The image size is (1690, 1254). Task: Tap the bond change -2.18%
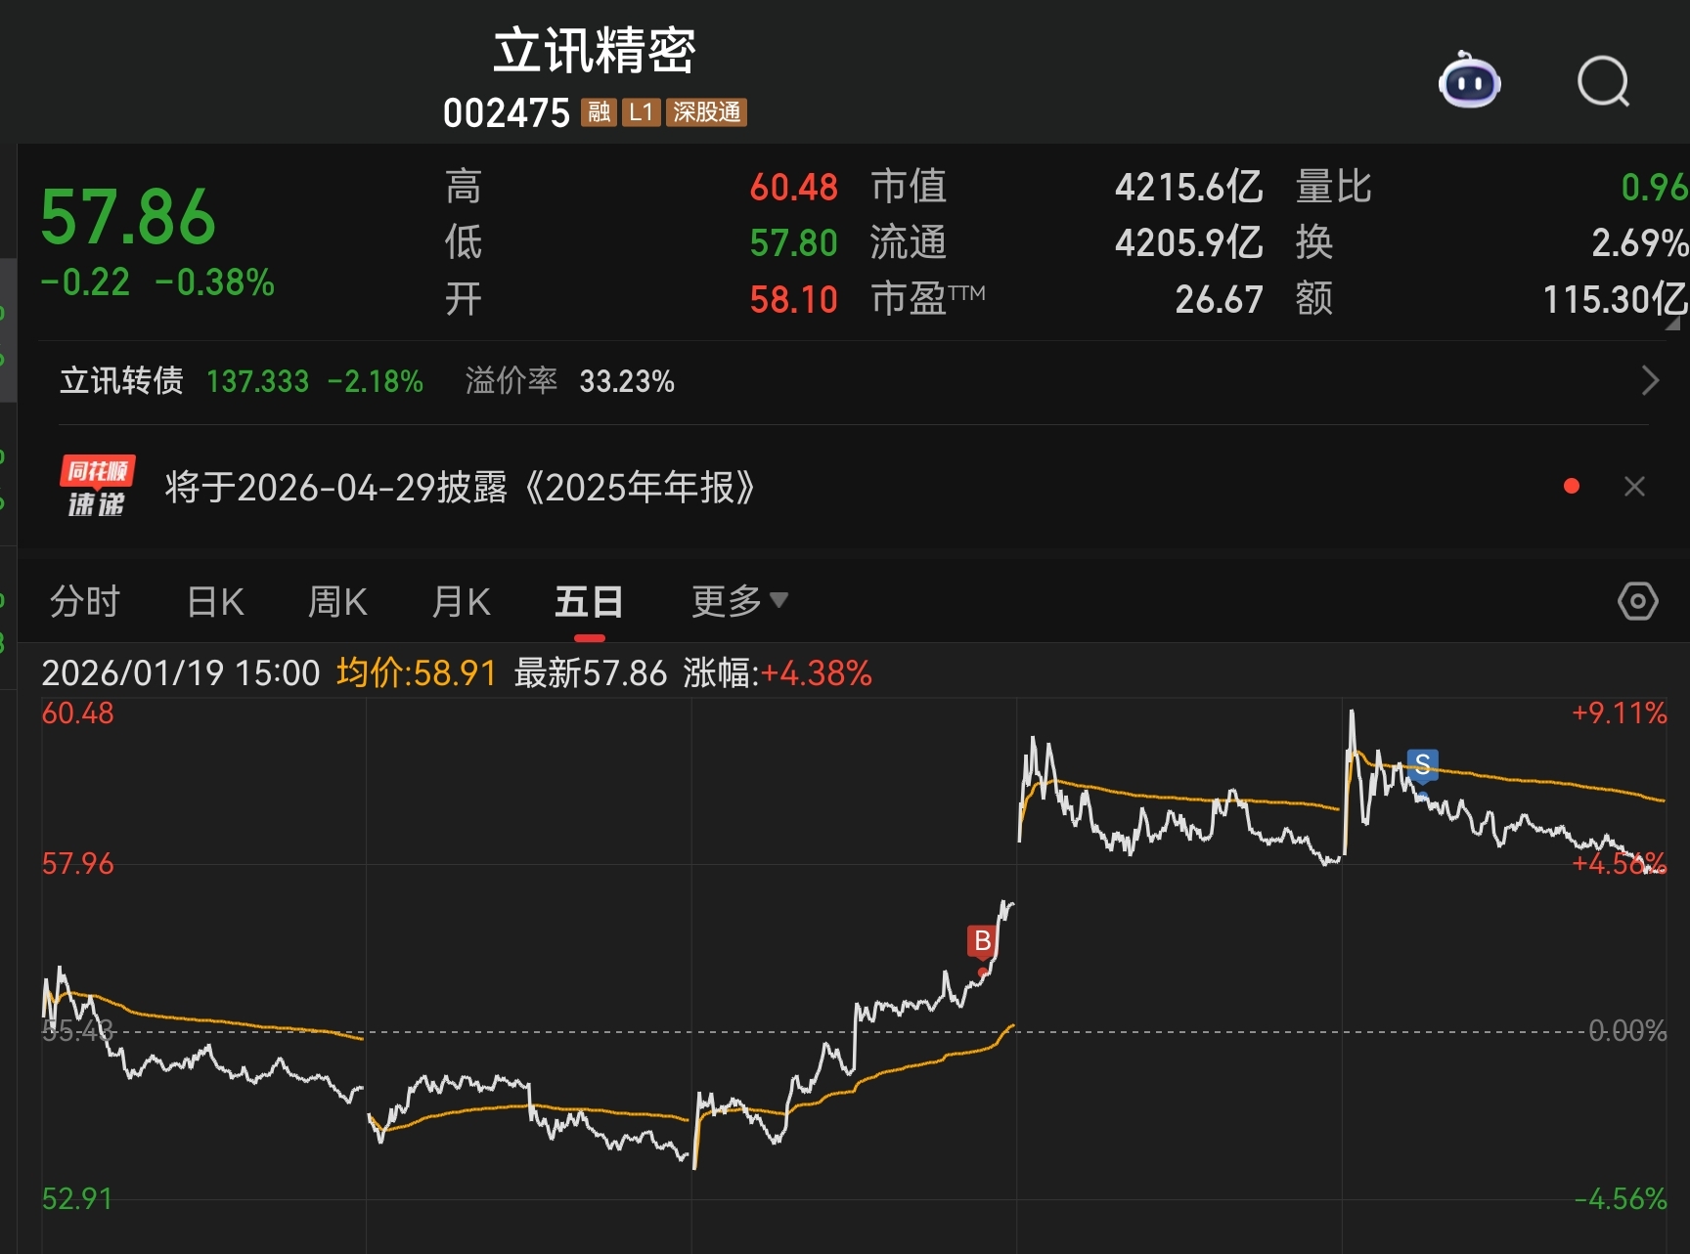point(376,381)
